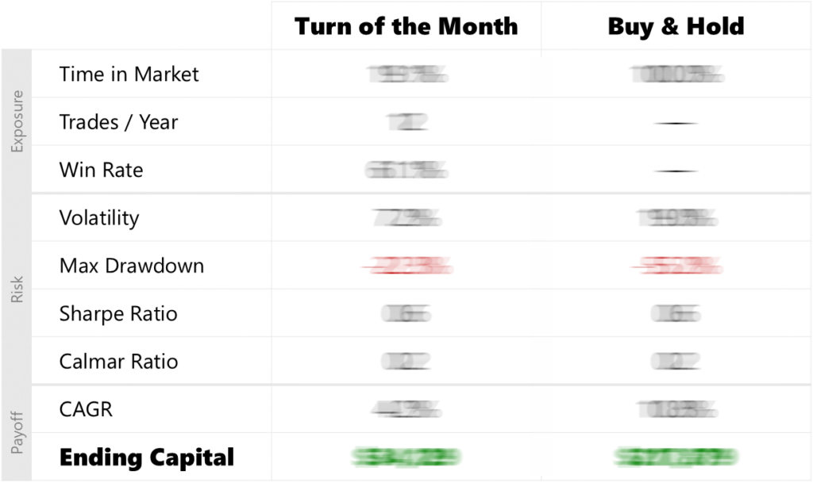Select red Max Drawdown value for Turn of the Month

click(x=406, y=266)
